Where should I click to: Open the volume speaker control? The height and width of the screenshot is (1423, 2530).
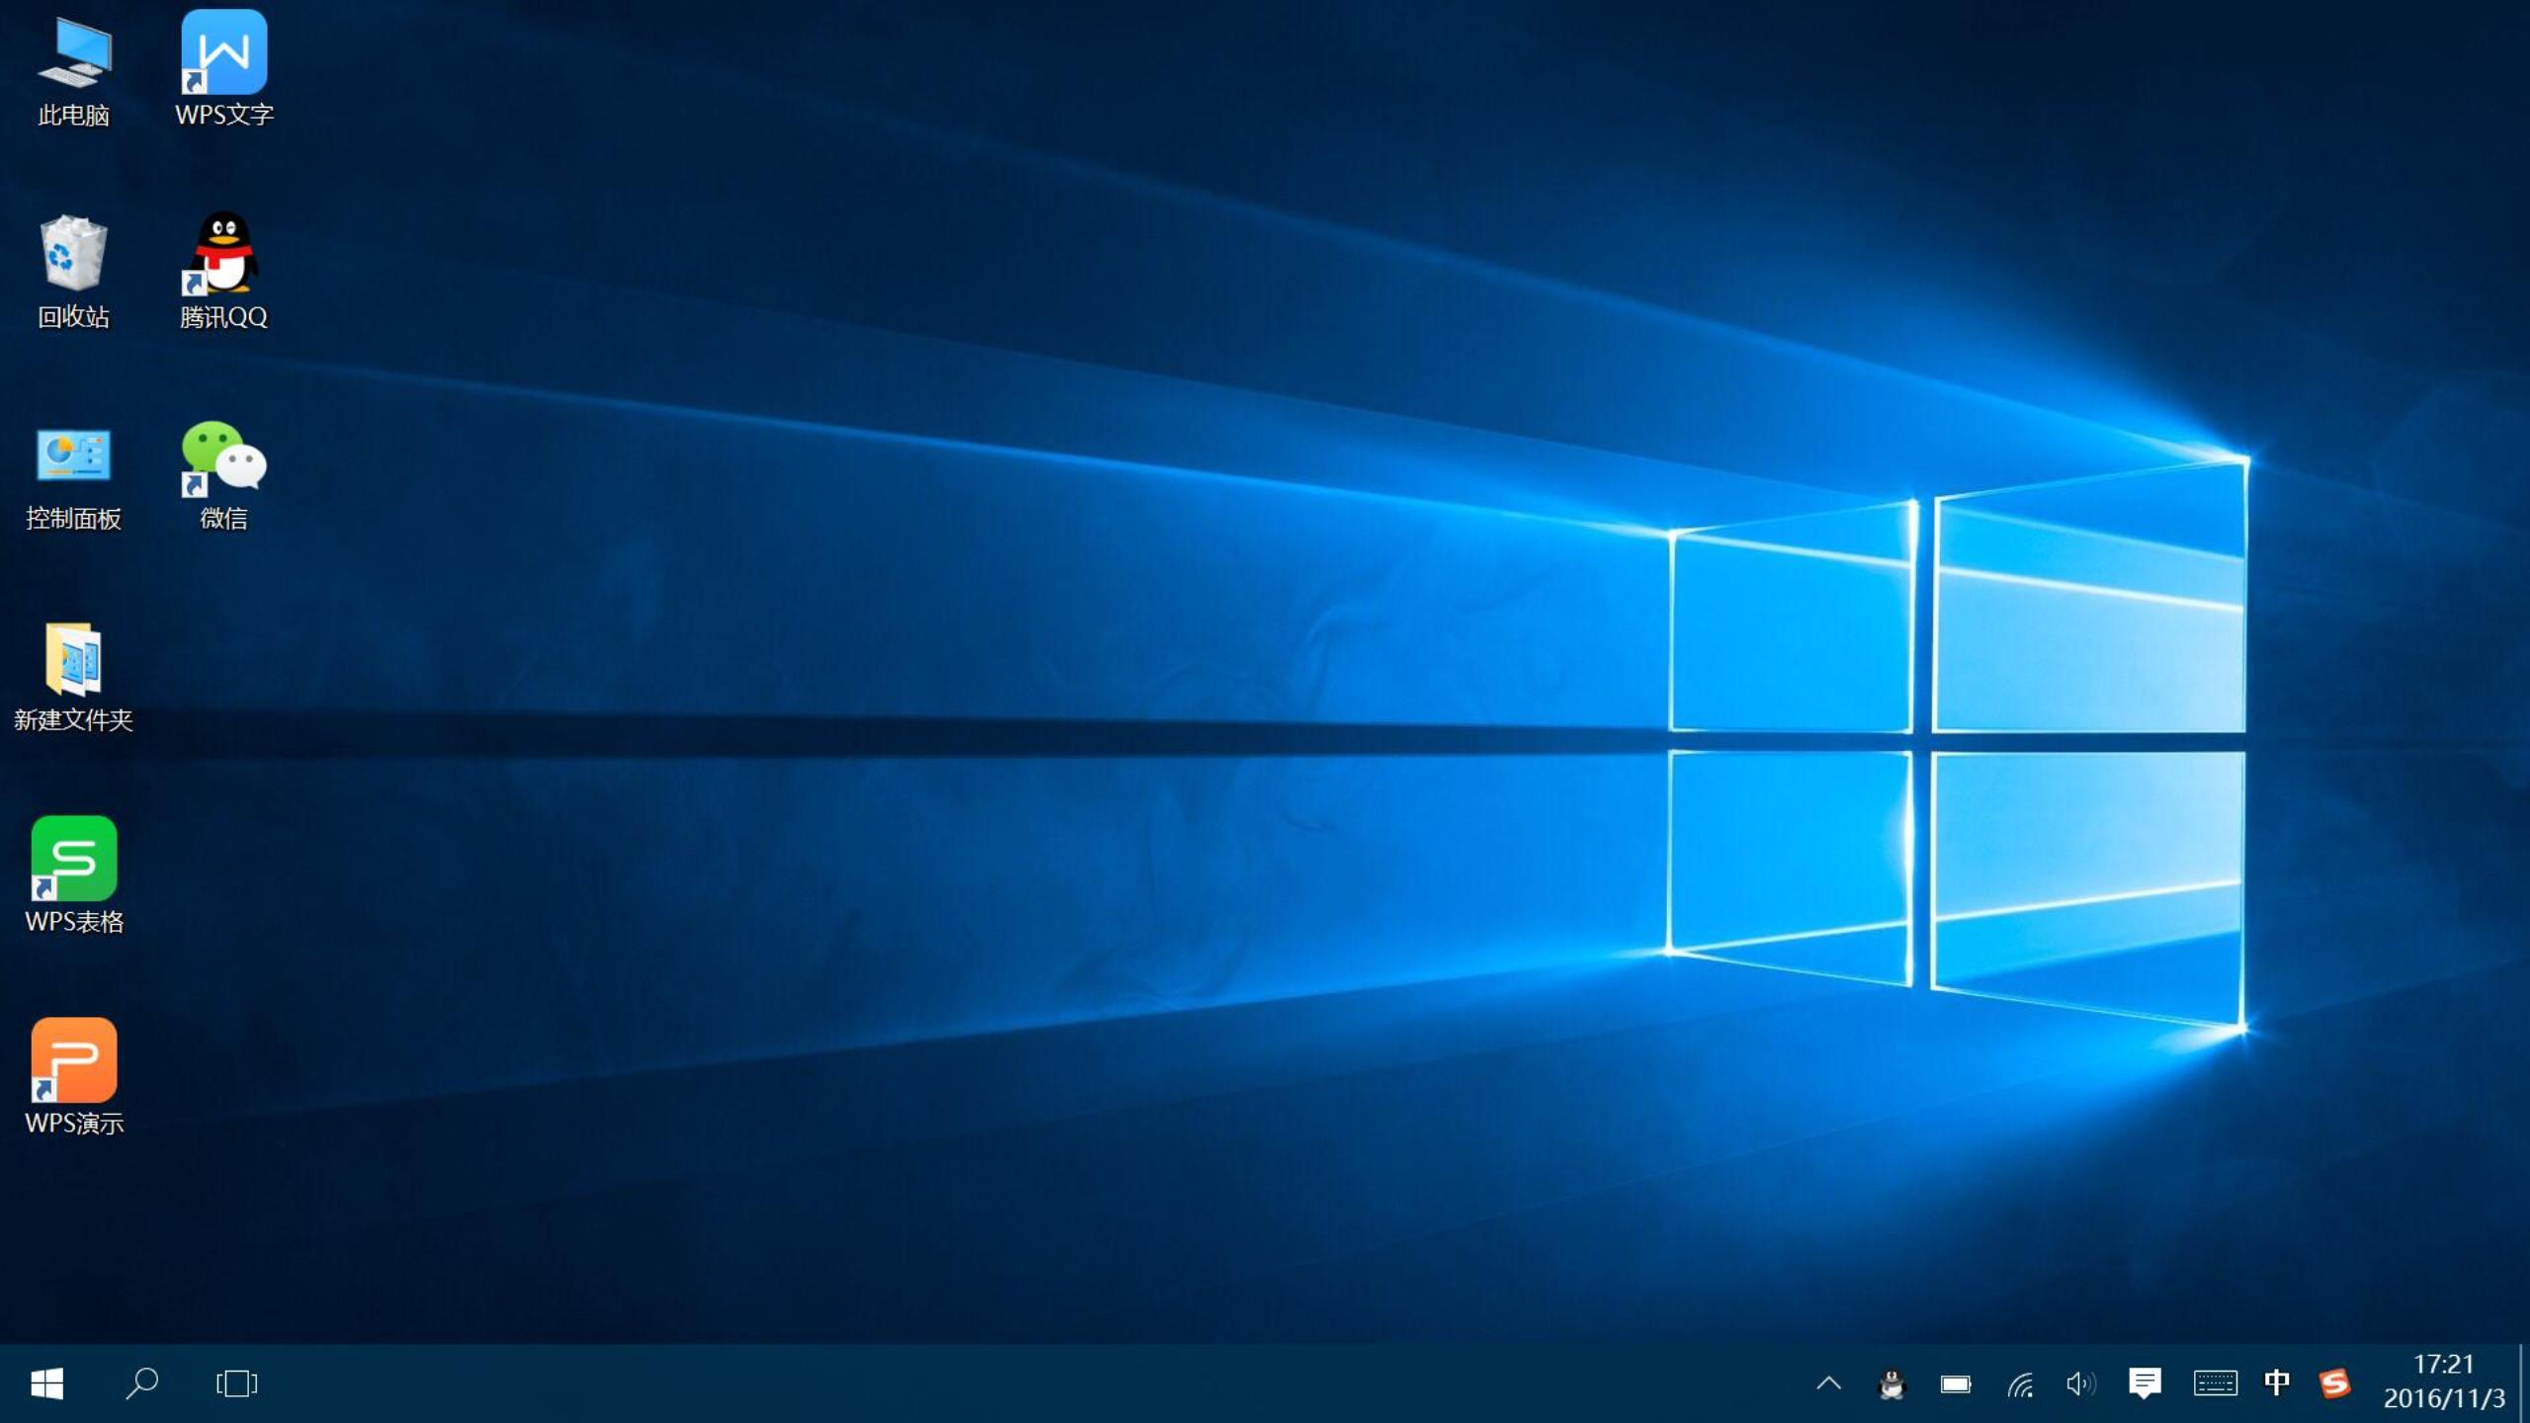click(2080, 1384)
